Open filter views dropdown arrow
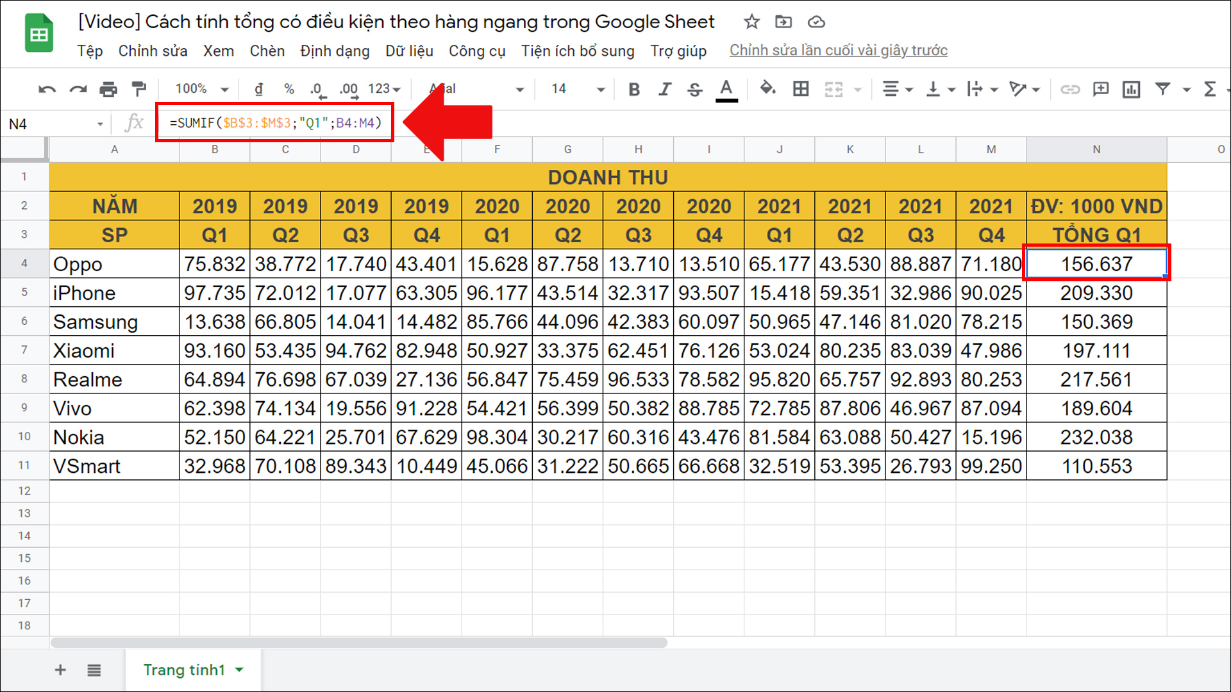The height and width of the screenshot is (692, 1231). (1187, 90)
